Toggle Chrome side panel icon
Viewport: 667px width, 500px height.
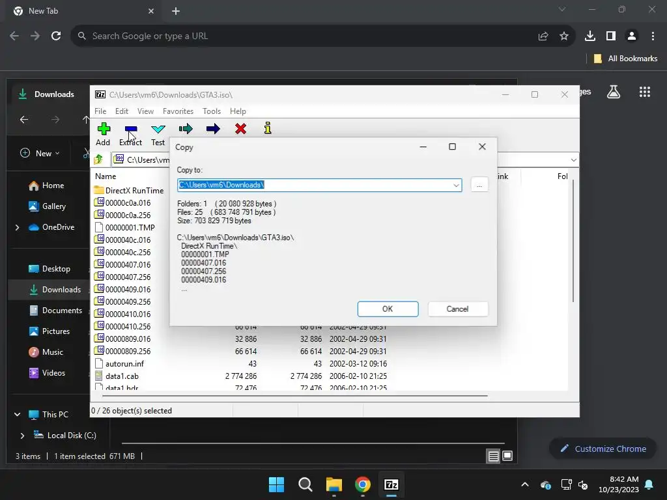(611, 36)
